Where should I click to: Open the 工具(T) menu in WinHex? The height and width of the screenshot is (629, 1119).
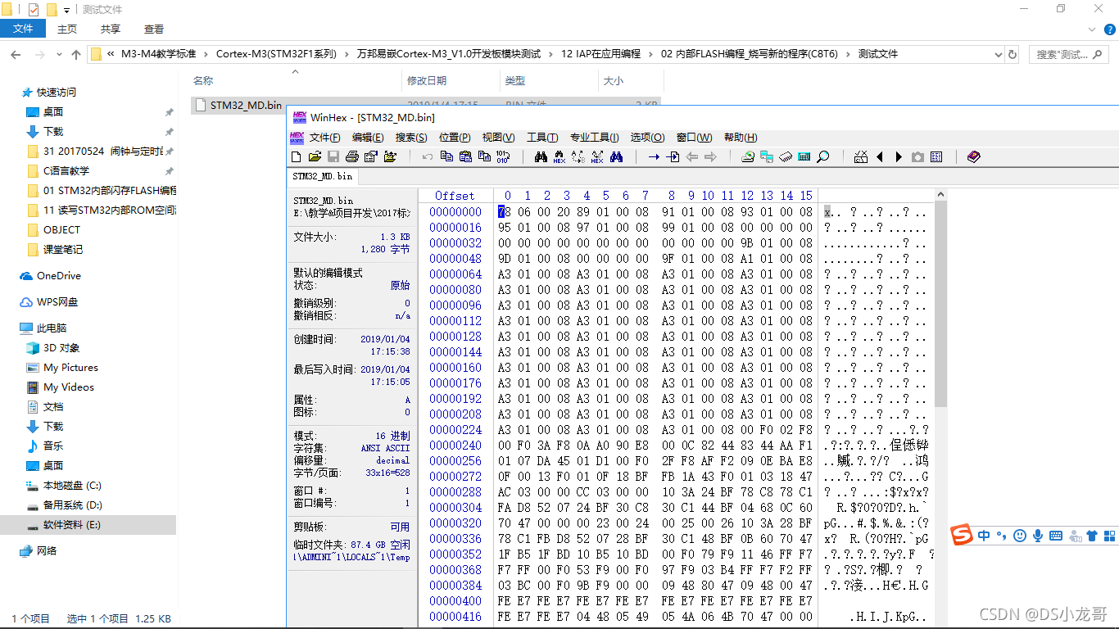(541, 138)
